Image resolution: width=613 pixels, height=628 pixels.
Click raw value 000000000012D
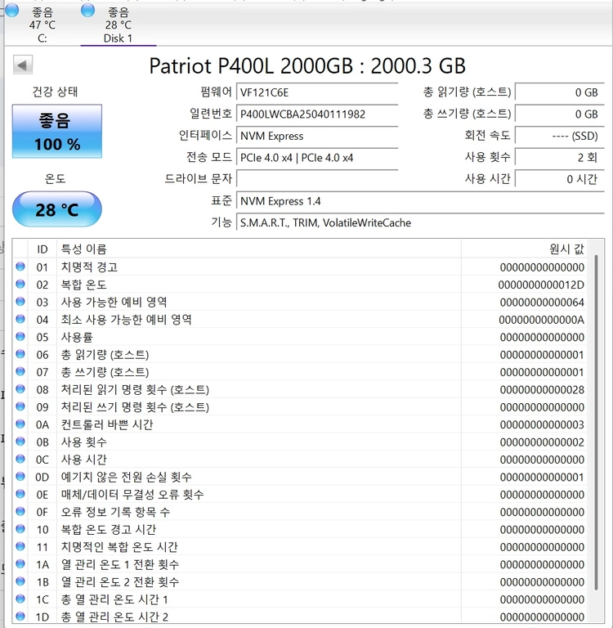(x=541, y=285)
